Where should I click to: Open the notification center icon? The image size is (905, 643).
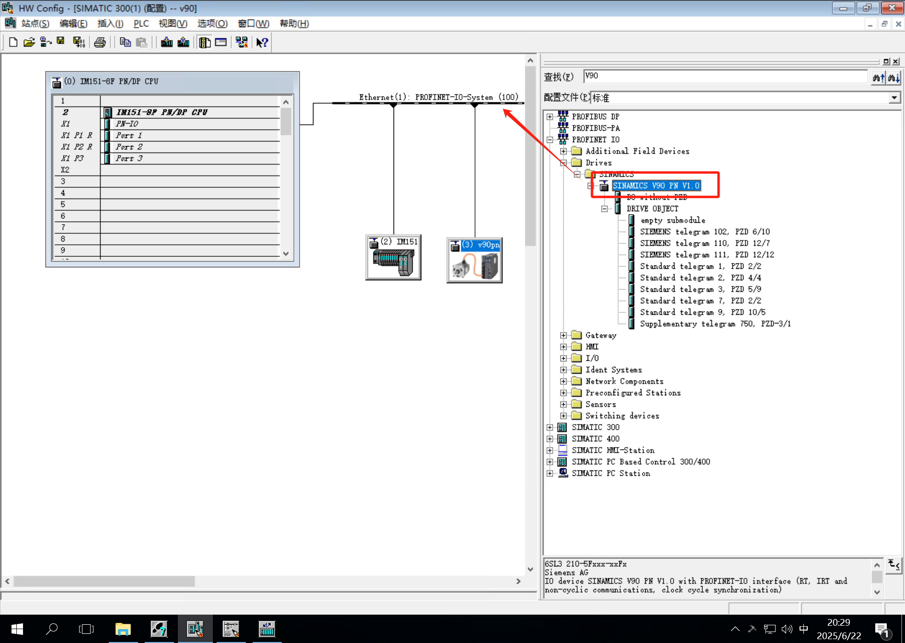(x=882, y=630)
